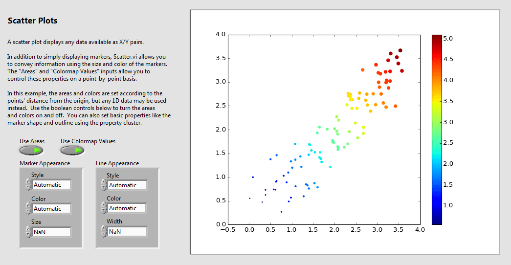Click the 5.0 colorbar tick label
The width and height of the screenshot is (511, 265).
[x=448, y=39]
